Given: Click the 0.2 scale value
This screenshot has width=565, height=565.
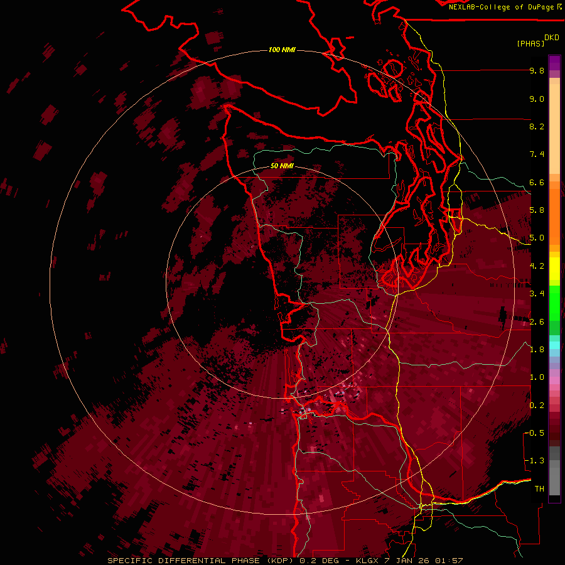Looking at the screenshot, I should point(537,405).
